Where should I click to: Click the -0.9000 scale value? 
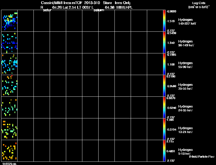tap(171, 11)
